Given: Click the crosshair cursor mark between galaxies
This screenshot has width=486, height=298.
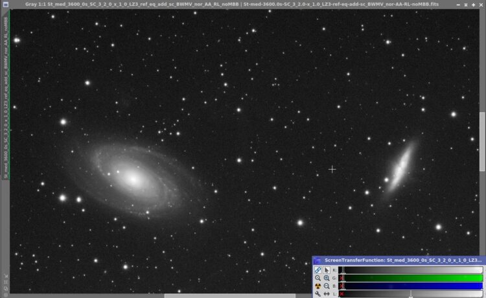Looking at the screenshot, I should tap(332, 169).
